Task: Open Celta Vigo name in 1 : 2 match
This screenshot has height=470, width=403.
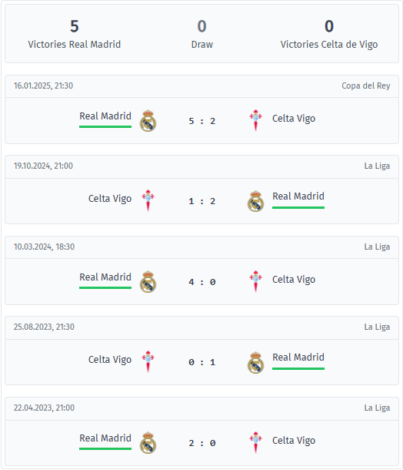Action: coord(110,199)
